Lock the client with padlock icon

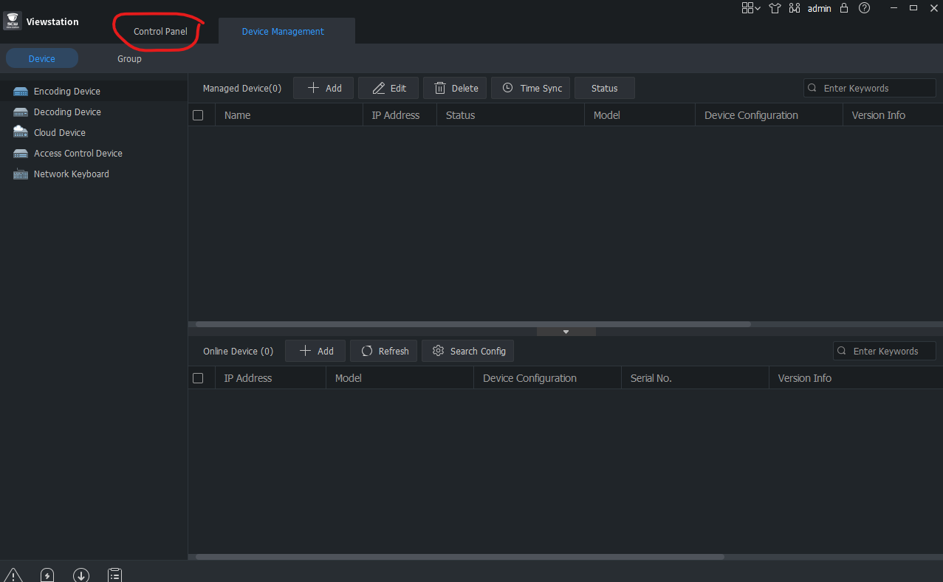[844, 8]
